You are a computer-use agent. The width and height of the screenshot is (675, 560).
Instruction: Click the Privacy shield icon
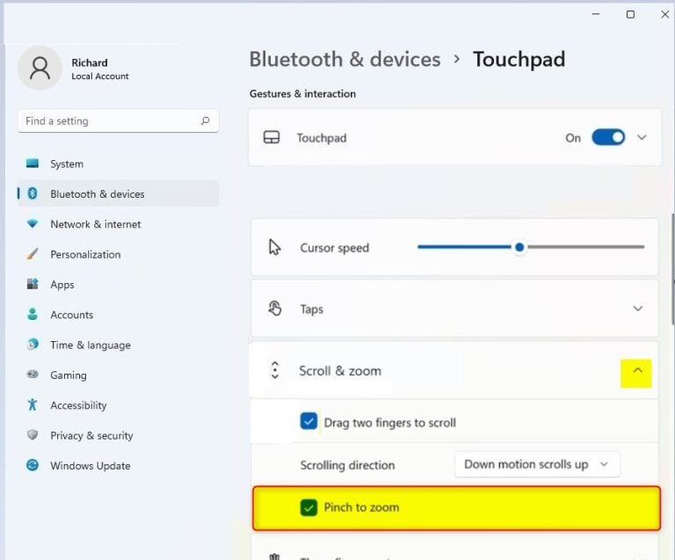[33, 435]
